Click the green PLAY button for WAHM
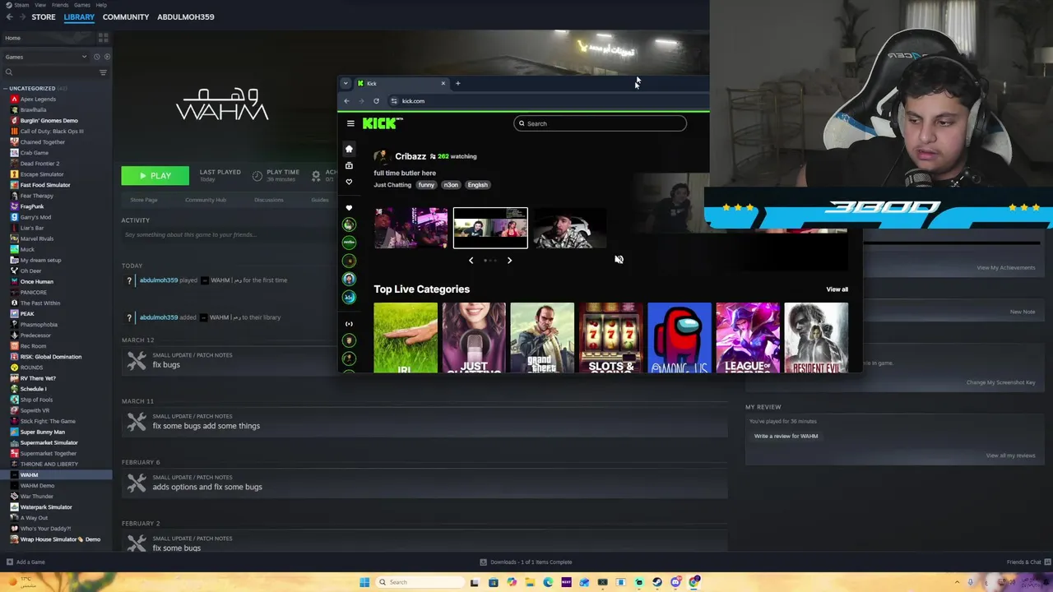Screen dimensions: 1053x592 (x=155, y=175)
